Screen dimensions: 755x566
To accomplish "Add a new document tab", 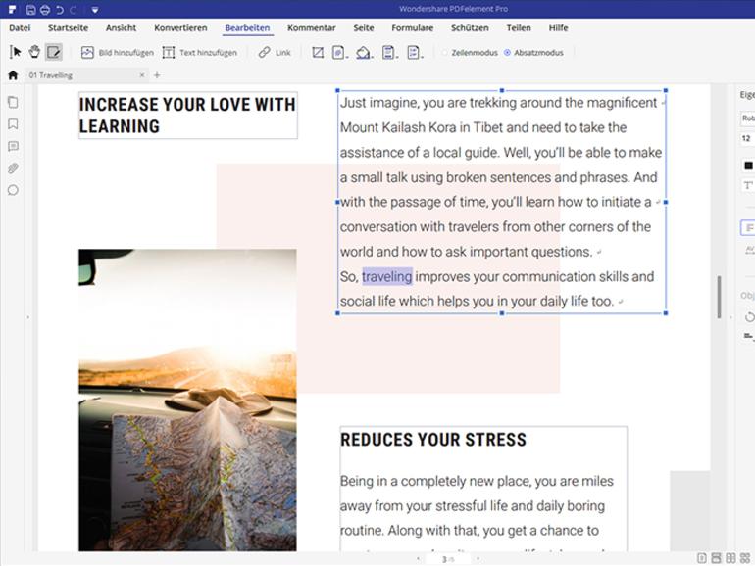I will click(157, 75).
